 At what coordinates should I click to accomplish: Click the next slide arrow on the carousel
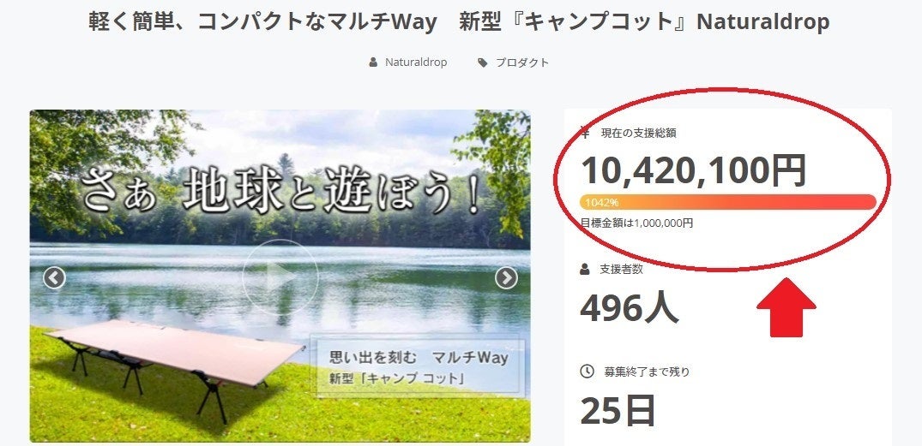point(506,278)
